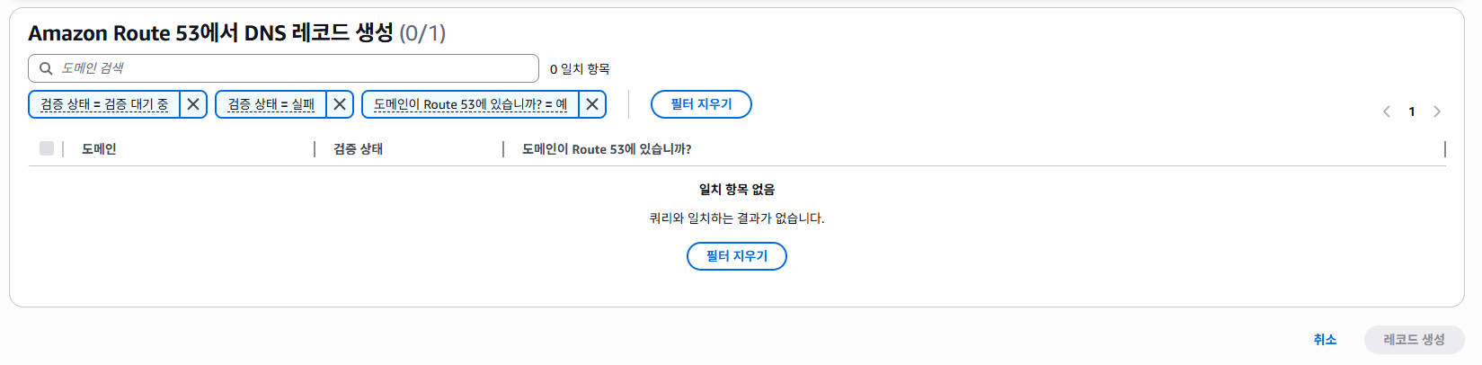
Task: Click 필터 지우기 next to the filter tokens
Action: tap(701, 104)
